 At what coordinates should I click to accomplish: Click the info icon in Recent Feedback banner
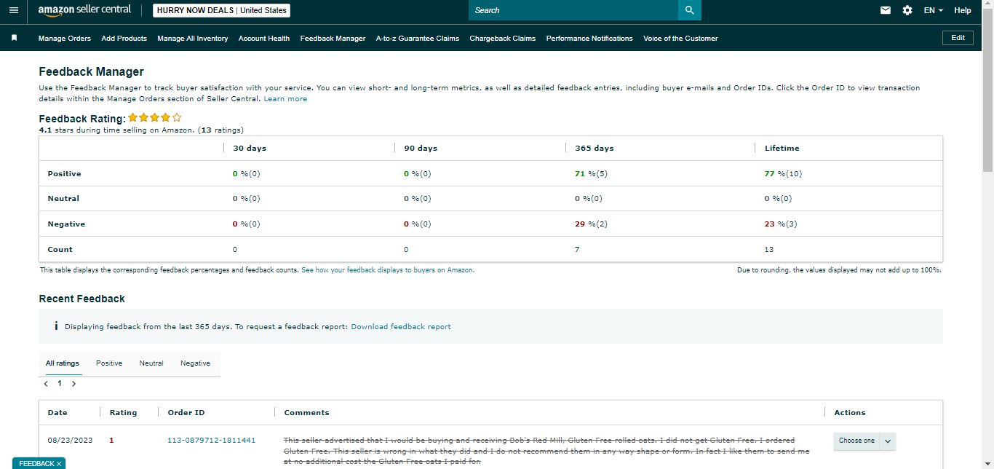click(56, 326)
